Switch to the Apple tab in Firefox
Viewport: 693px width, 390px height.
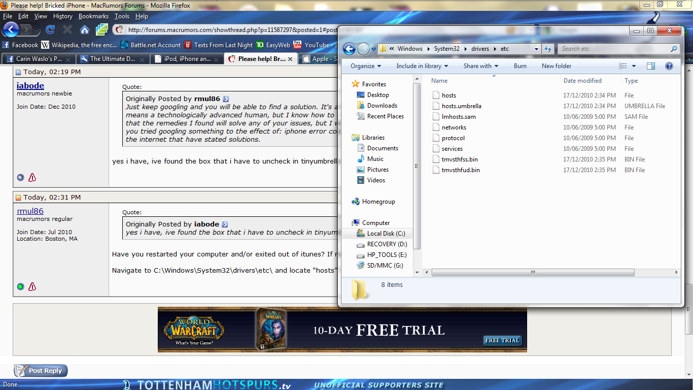[320, 59]
